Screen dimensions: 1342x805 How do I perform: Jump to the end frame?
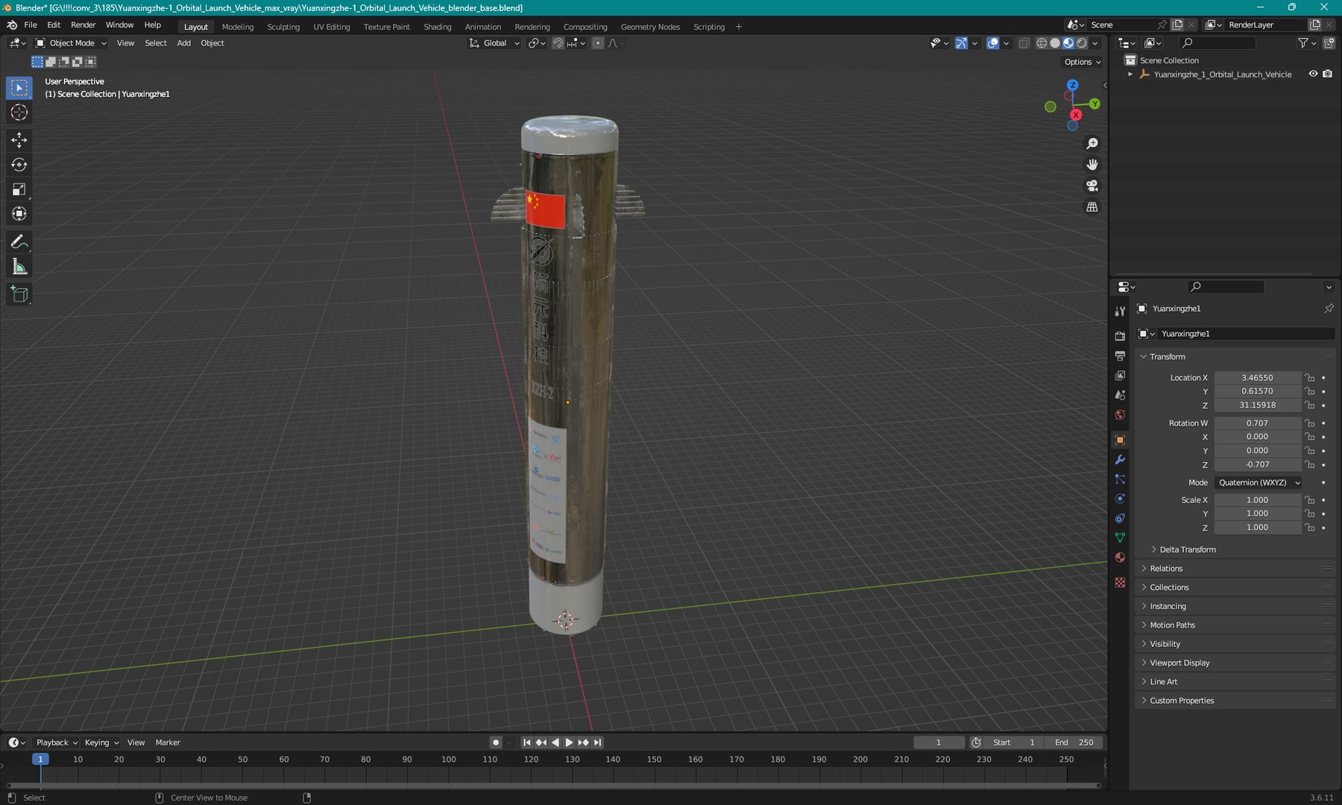[597, 742]
